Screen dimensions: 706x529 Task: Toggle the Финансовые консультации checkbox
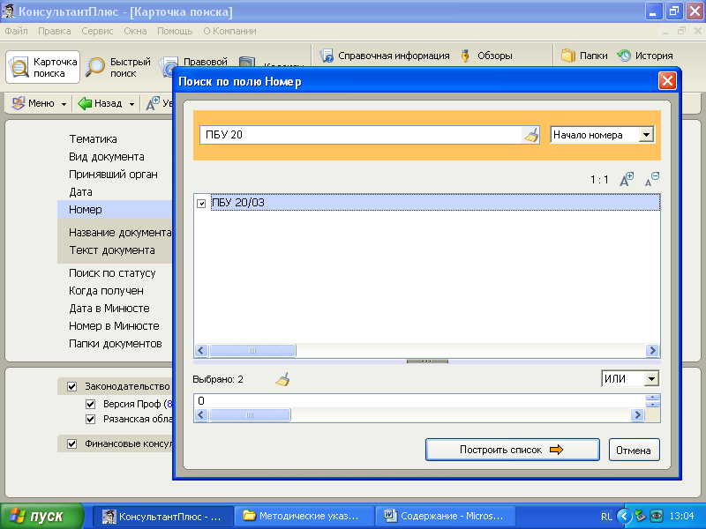[71, 444]
